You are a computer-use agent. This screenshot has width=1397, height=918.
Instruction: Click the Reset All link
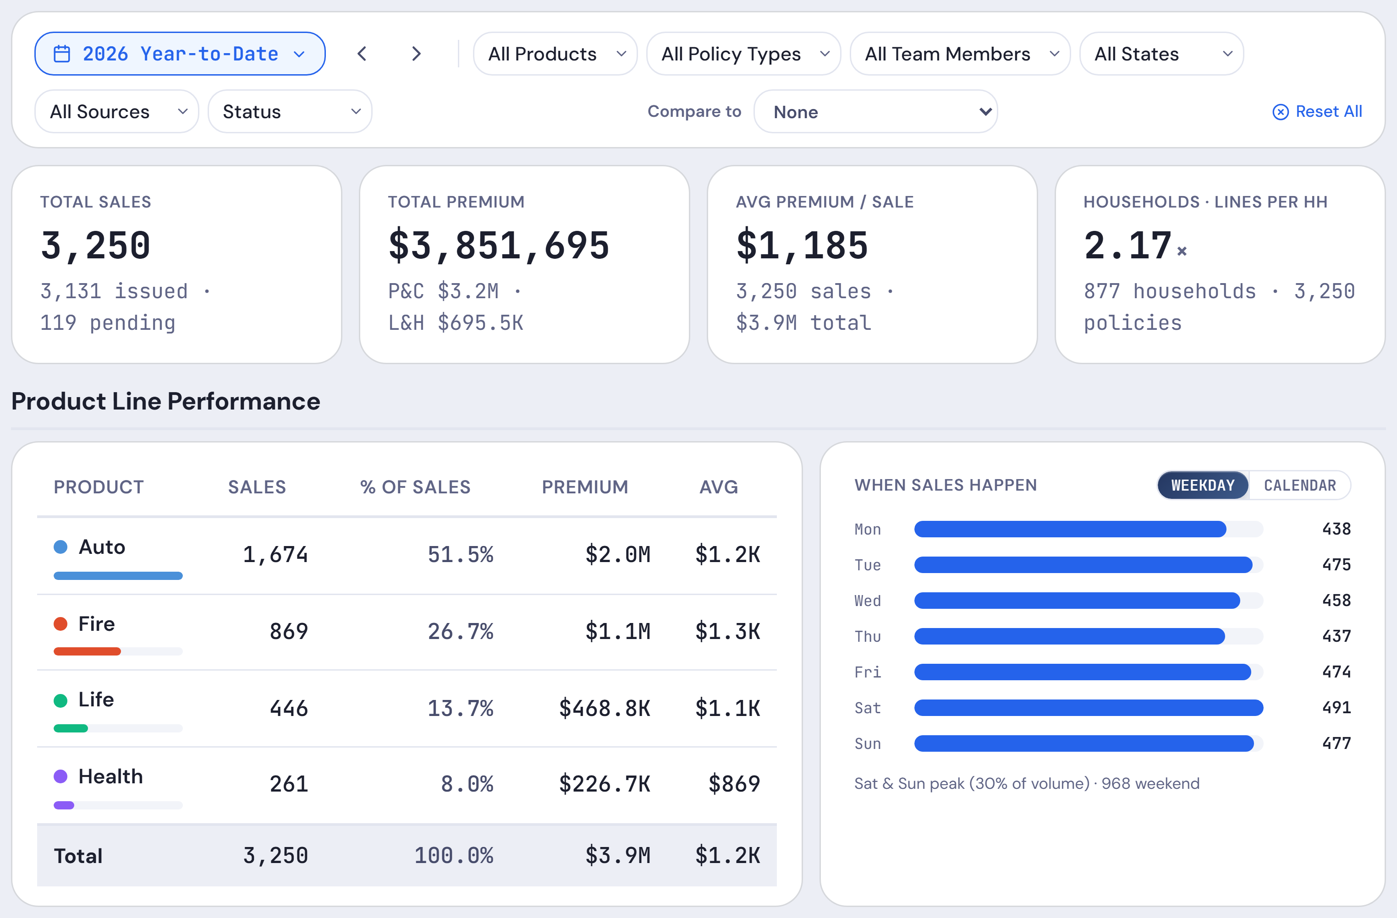(x=1317, y=111)
